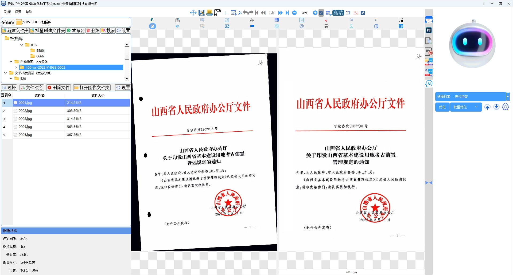Toggle the checkbox beside 0005.jpg

15,135
